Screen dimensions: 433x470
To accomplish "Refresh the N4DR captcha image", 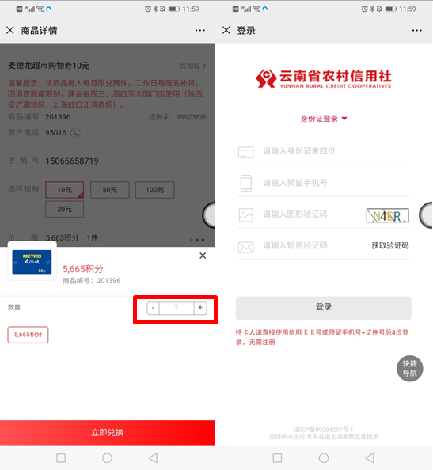I will [387, 215].
